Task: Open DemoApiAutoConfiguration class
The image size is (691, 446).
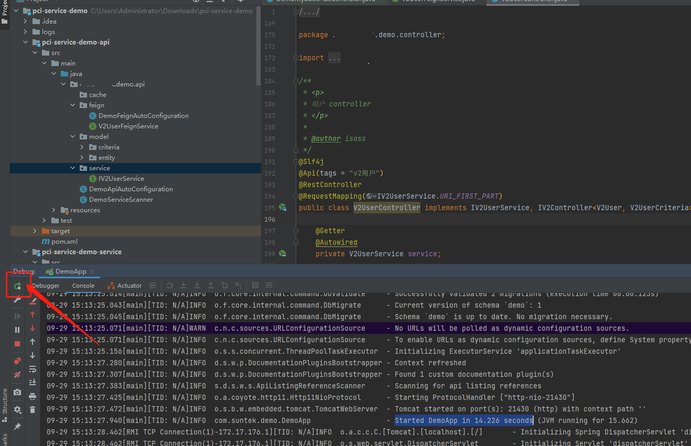Action: [x=131, y=189]
